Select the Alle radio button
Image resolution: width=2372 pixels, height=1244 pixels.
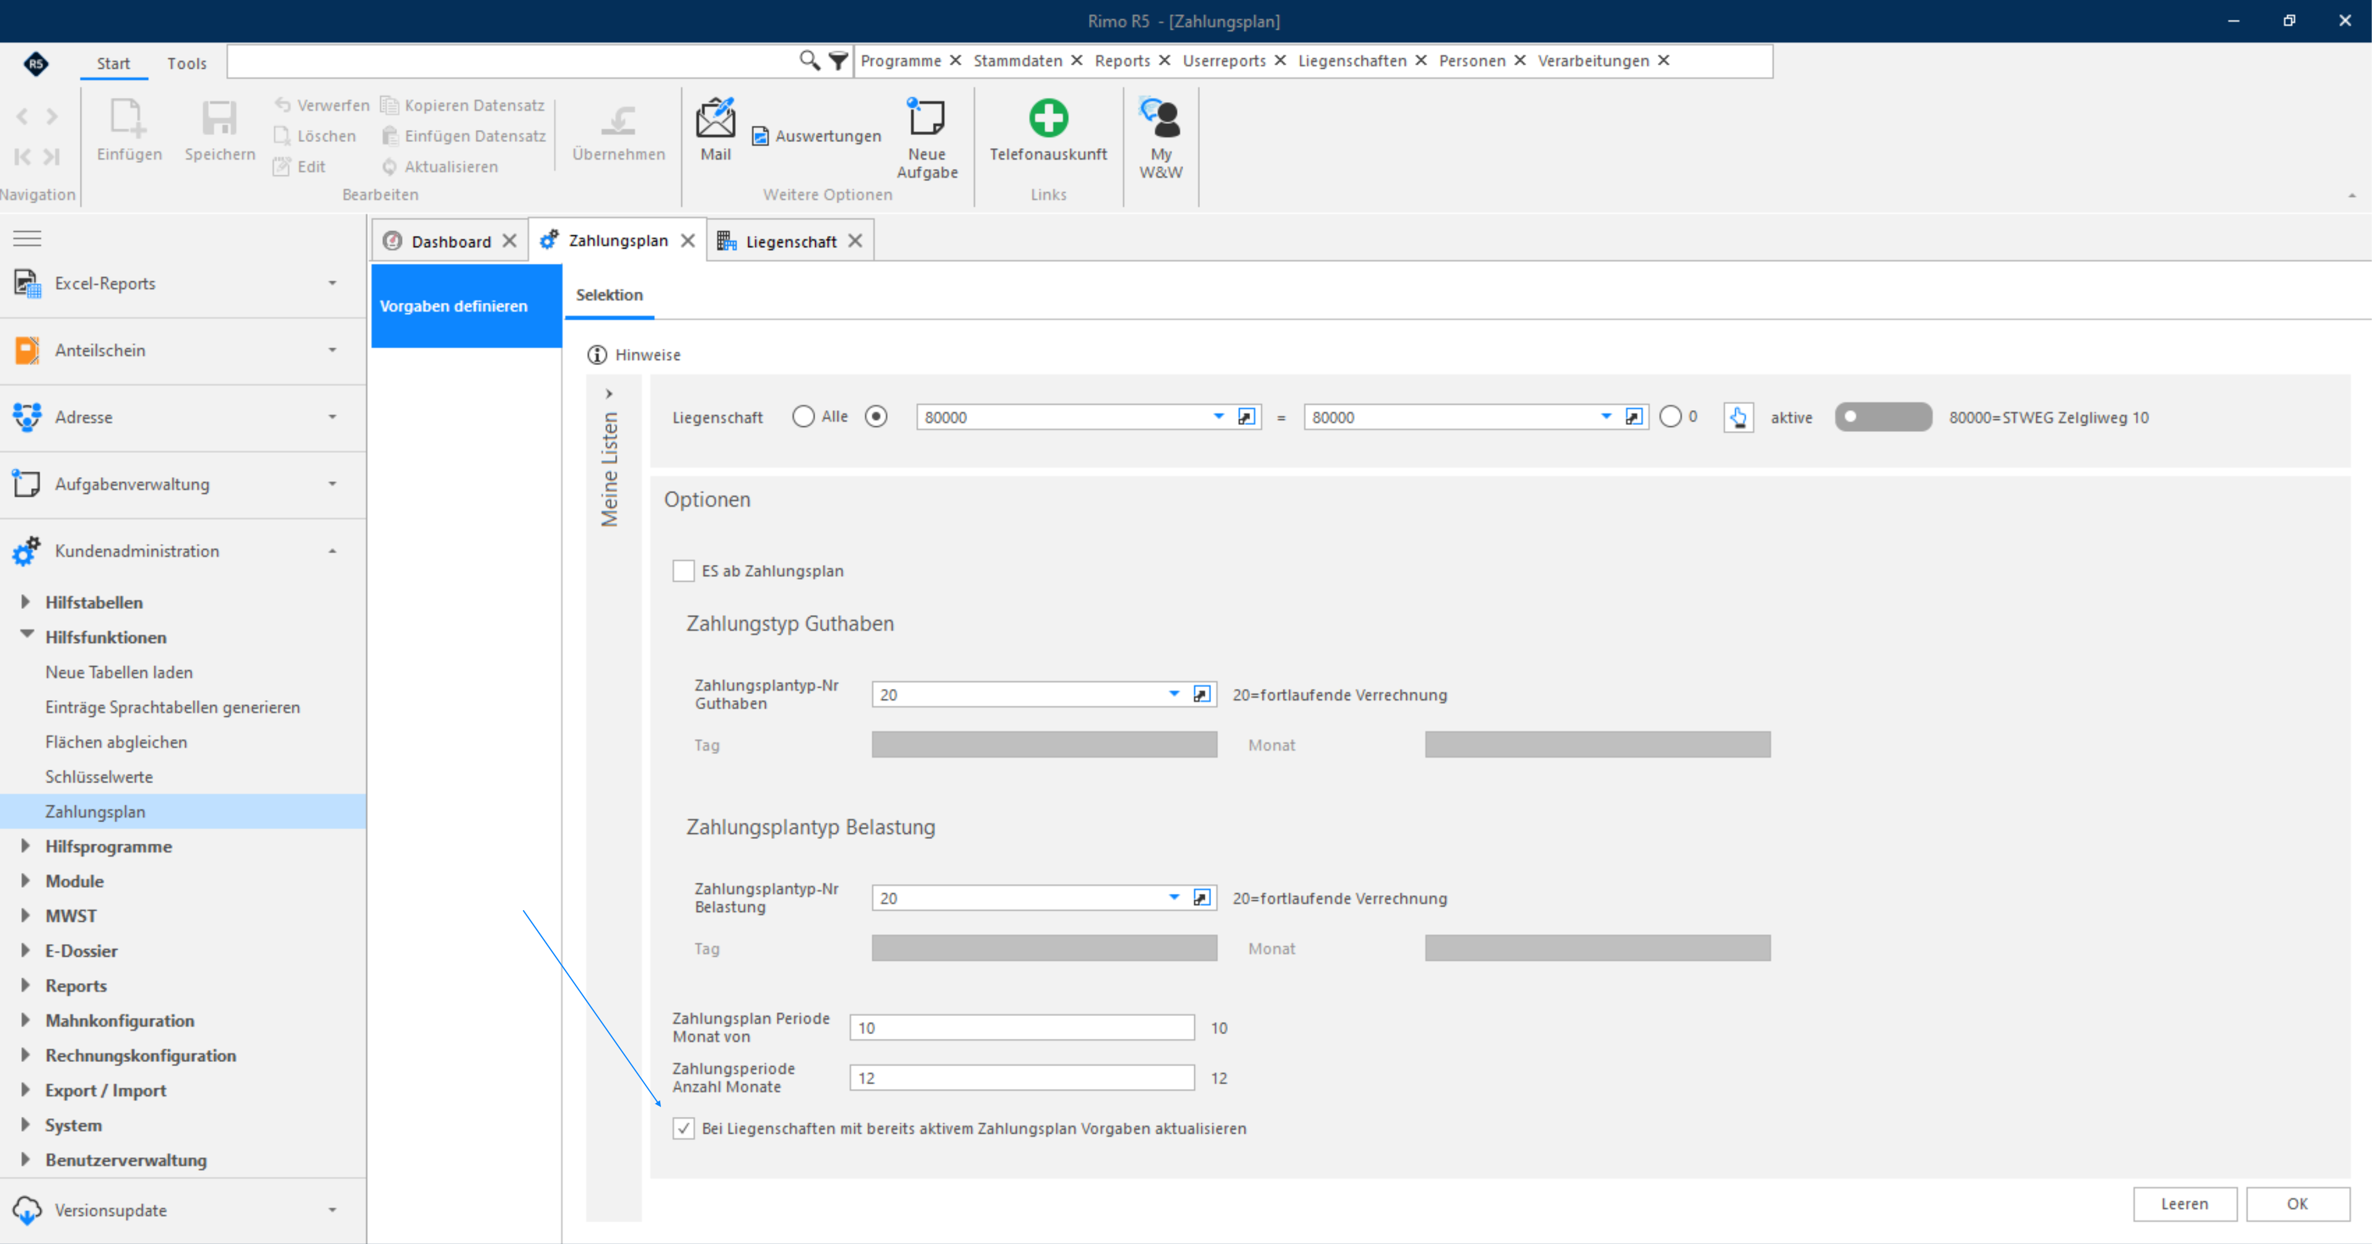[x=803, y=417]
